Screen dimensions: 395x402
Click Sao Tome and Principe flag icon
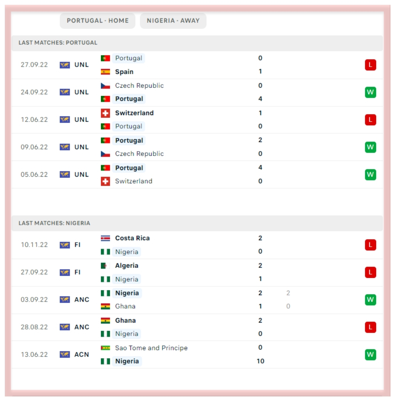[105, 348]
